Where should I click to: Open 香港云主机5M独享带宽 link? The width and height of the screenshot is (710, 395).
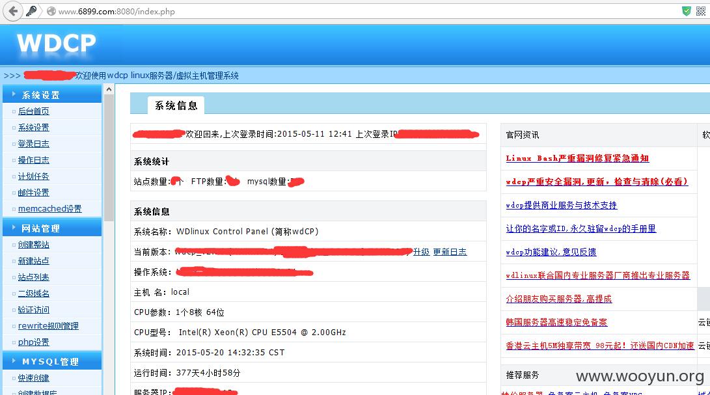600,346
